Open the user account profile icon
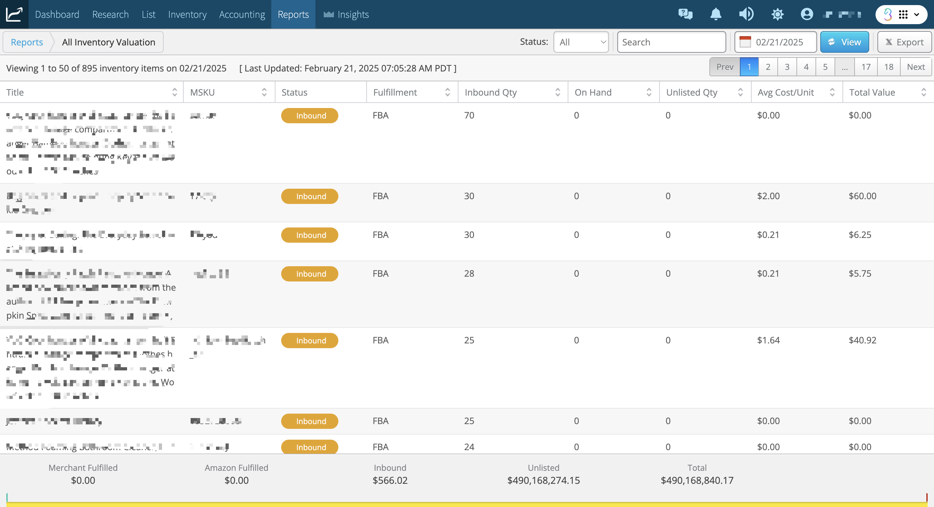This screenshot has width=934, height=507. (807, 15)
